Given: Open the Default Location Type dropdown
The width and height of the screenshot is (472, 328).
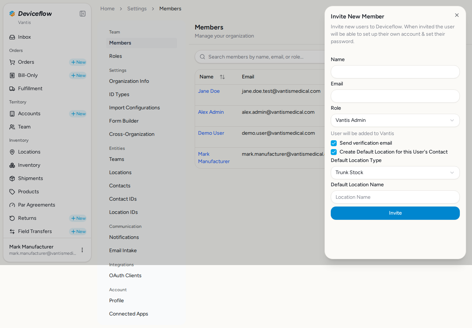Looking at the screenshot, I should coord(395,173).
